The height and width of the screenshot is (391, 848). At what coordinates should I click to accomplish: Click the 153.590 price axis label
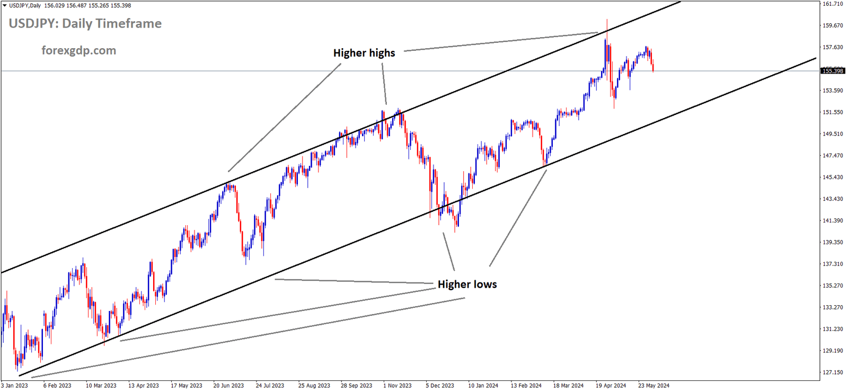tap(833, 91)
